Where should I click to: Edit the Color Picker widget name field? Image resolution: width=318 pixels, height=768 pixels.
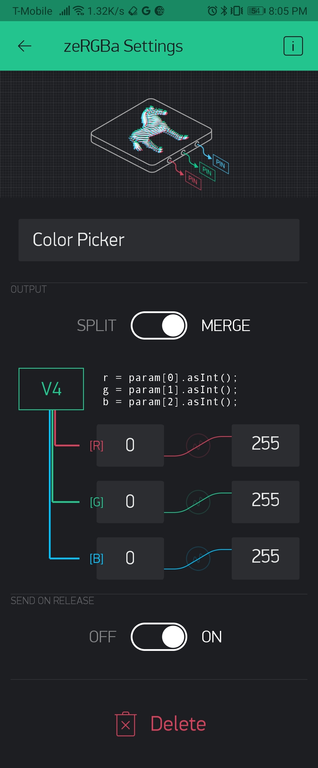coord(159,240)
